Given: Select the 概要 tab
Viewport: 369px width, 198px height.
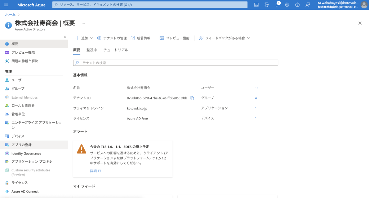Looking at the screenshot, I should point(76,50).
